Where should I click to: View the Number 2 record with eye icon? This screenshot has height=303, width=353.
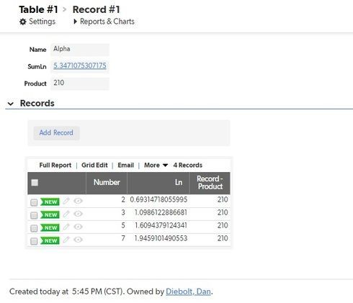coord(78,201)
